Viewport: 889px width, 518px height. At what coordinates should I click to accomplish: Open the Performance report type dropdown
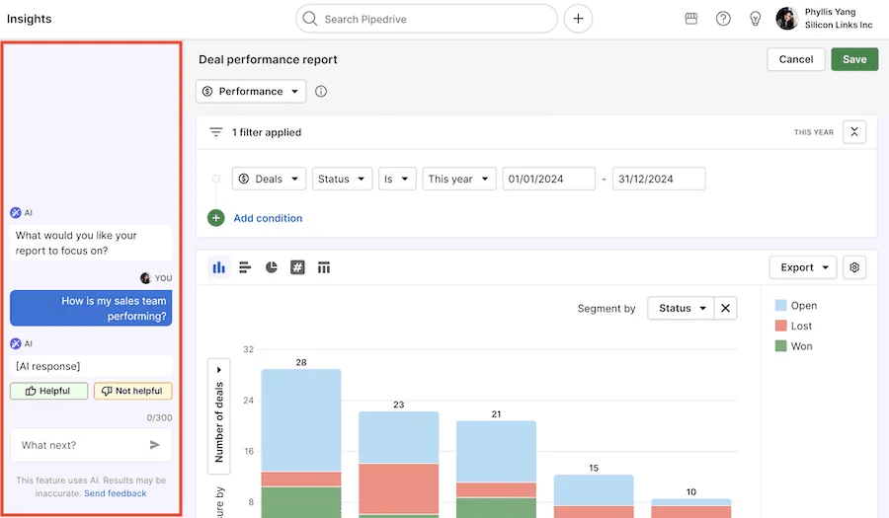click(251, 91)
